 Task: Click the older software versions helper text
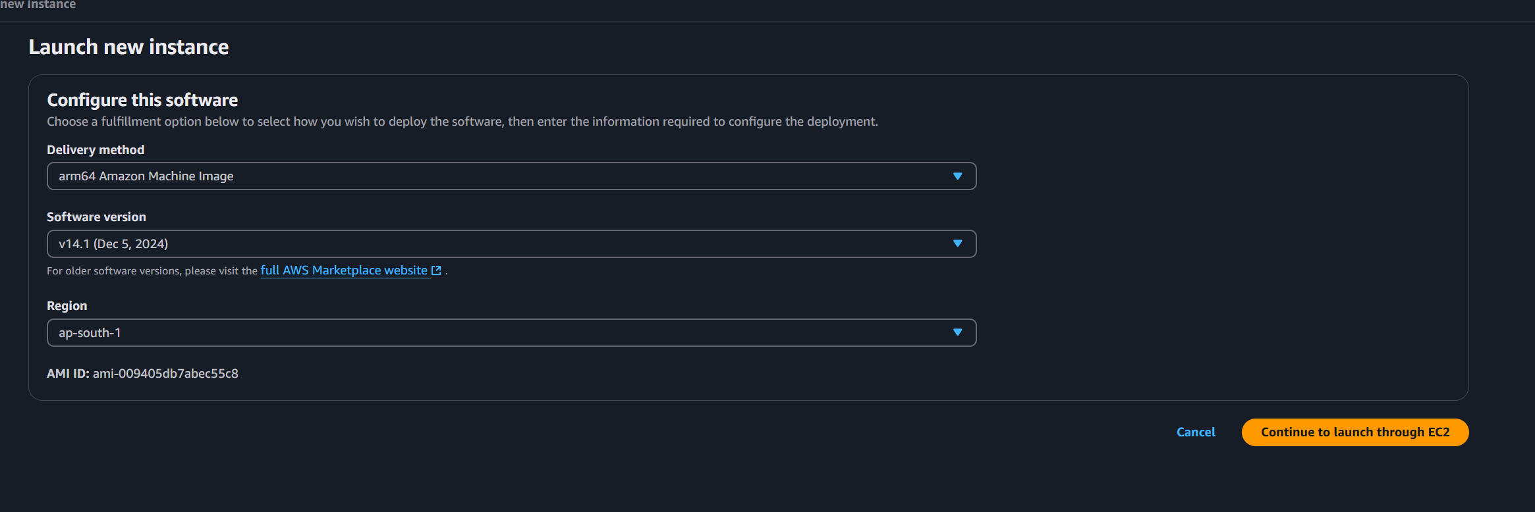click(152, 271)
